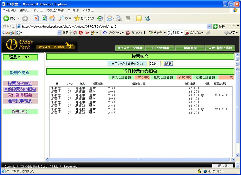Screen dimensions: 241x175
Task: Open the お気に入り(A) menu
Action: [x=55, y=10]
